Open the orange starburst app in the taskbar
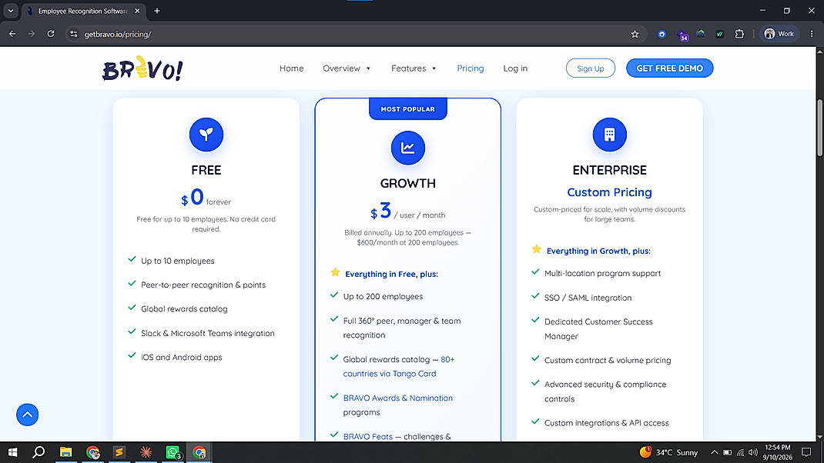 click(146, 452)
